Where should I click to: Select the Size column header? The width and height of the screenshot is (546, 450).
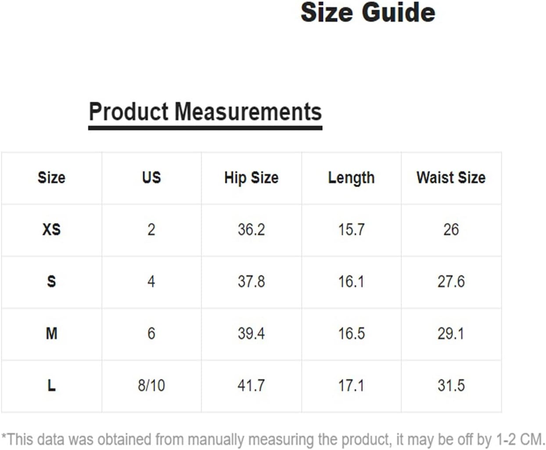coord(51,178)
